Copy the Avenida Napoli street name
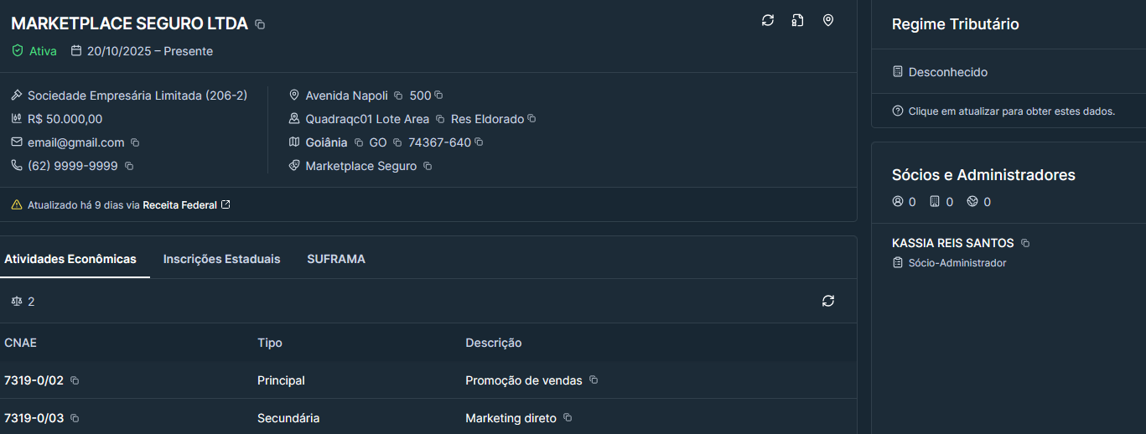This screenshot has height=434, width=1146. [398, 96]
